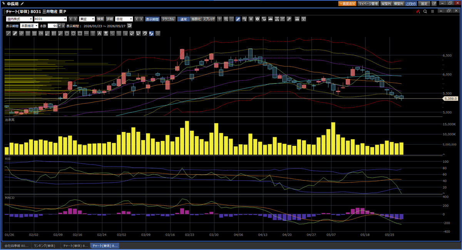Select the rectangle drawing tool
The image size is (462, 250).
tap(80, 33)
